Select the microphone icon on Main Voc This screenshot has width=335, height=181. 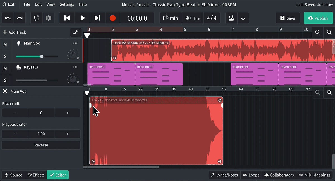pos(18,43)
